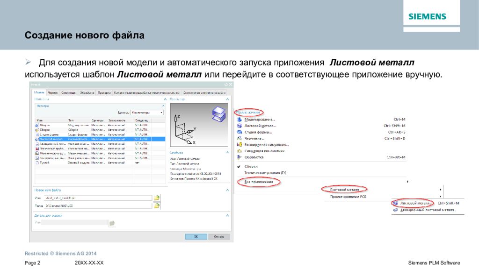The height and width of the screenshot is (269, 479).
Task: Switch to the Модель tab
Action: 39,92
